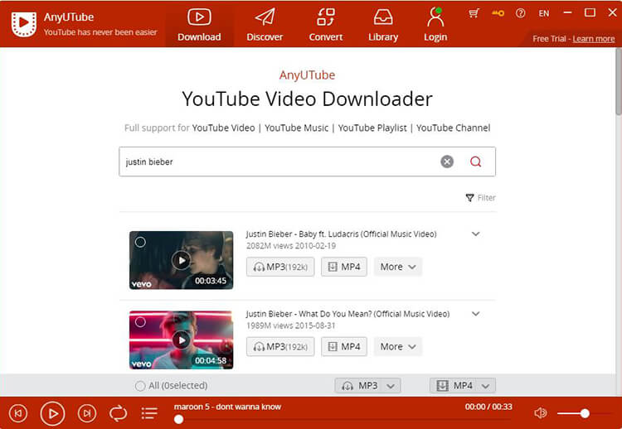Expand details chevron for Baby ft. Ludacris
The width and height of the screenshot is (622, 429).
click(x=476, y=234)
